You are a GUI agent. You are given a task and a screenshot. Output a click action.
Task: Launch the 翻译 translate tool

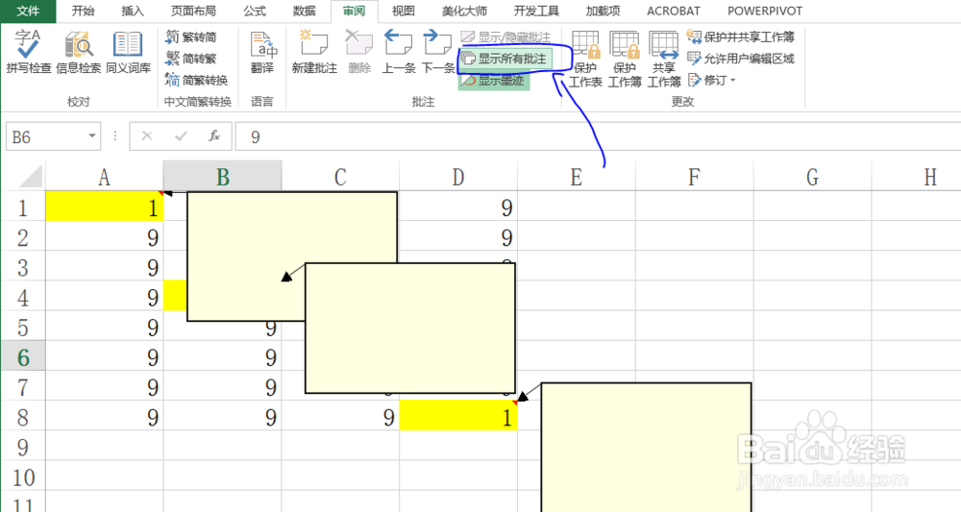click(262, 52)
